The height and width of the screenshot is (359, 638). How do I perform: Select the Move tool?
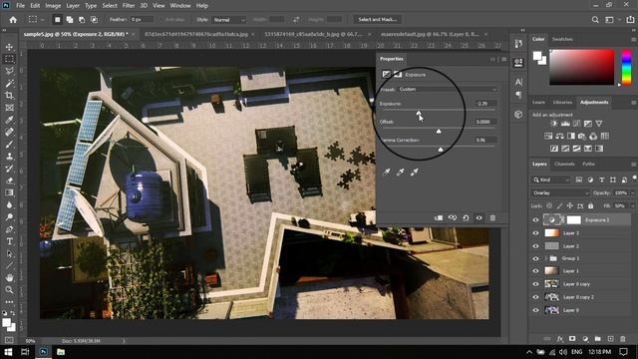[9, 47]
